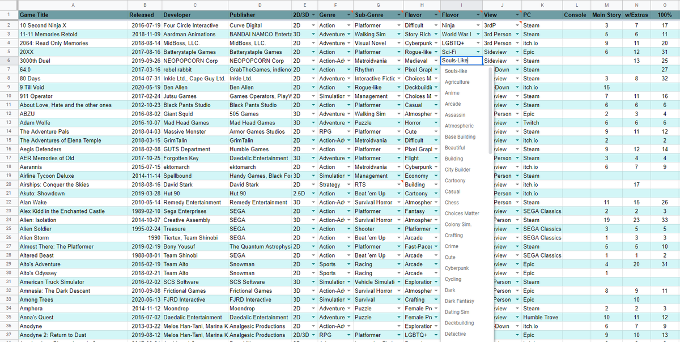This screenshot has width=680, height=342.
Task: Select column D header letter
Action: click(260, 5)
